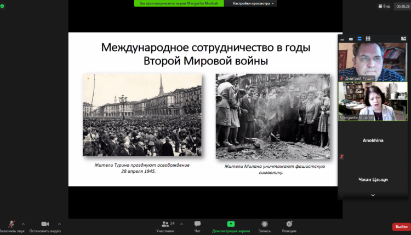Click the slide title 'Международное сотрудничество'

click(x=206, y=54)
